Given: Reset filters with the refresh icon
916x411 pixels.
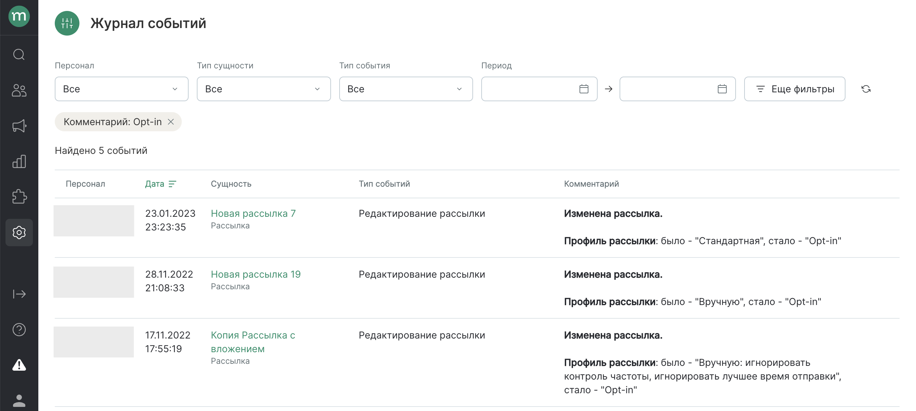Looking at the screenshot, I should click(x=866, y=89).
